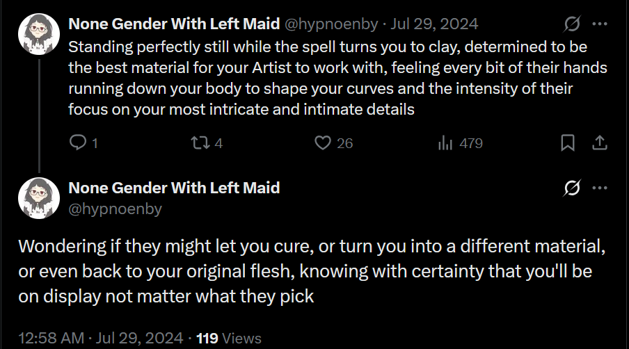Click @hypnoenby handle under the lower name
This screenshot has width=629, height=349.
point(115,209)
